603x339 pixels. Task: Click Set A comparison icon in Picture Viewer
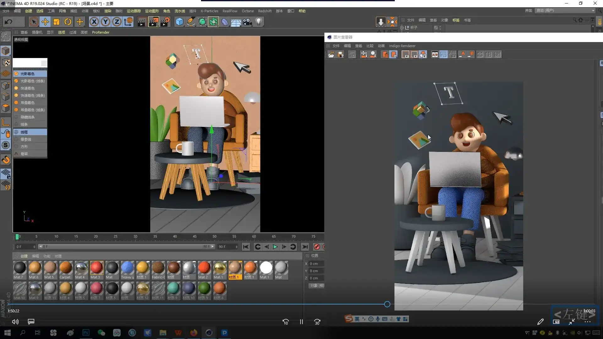coord(462,55)
